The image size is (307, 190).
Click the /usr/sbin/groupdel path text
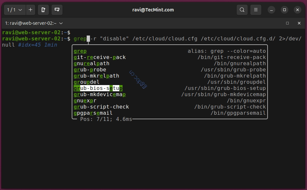pos(237,82)
